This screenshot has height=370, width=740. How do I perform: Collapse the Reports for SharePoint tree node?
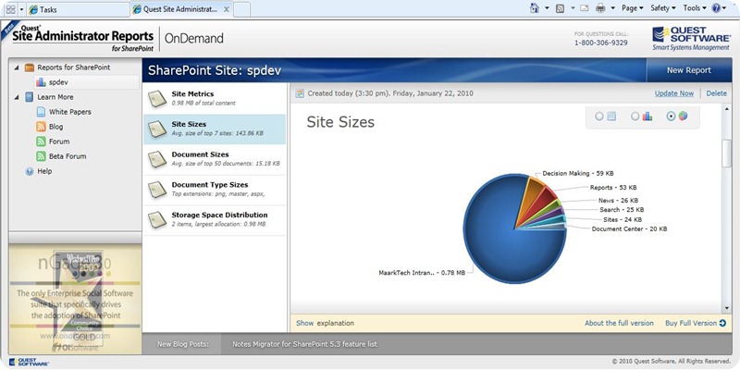[x=17, y=68]
